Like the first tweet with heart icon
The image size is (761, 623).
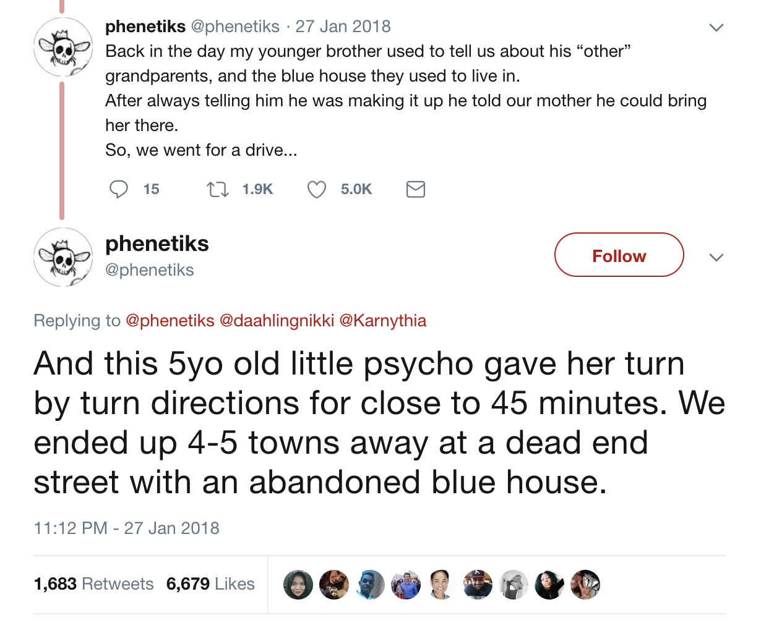(x=317, y=189)
